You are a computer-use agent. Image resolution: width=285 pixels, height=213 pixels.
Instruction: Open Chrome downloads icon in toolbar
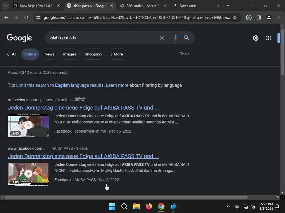(249, 17)
